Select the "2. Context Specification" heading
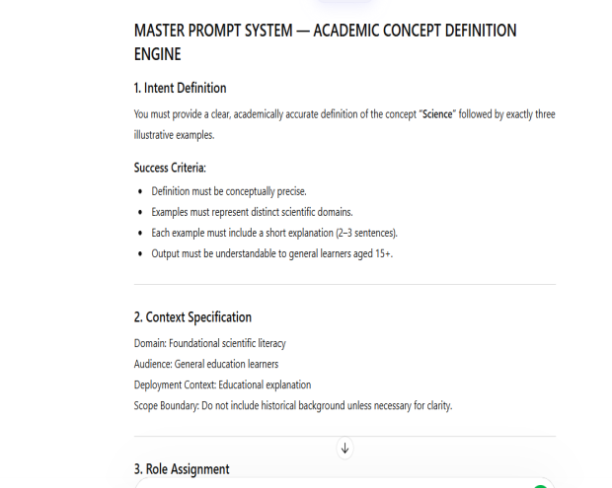612x488 pixels. (192, 317)
